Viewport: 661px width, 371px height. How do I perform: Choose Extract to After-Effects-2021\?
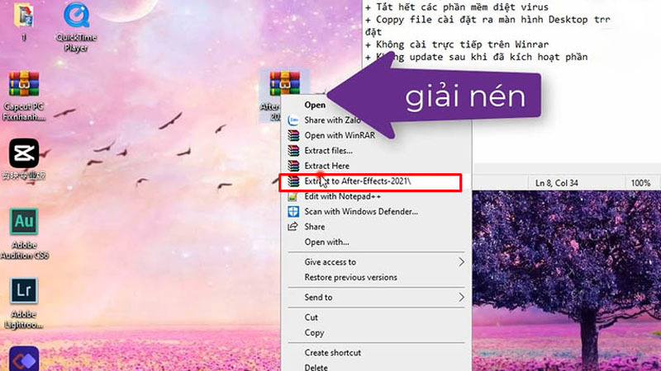[358, 181]
